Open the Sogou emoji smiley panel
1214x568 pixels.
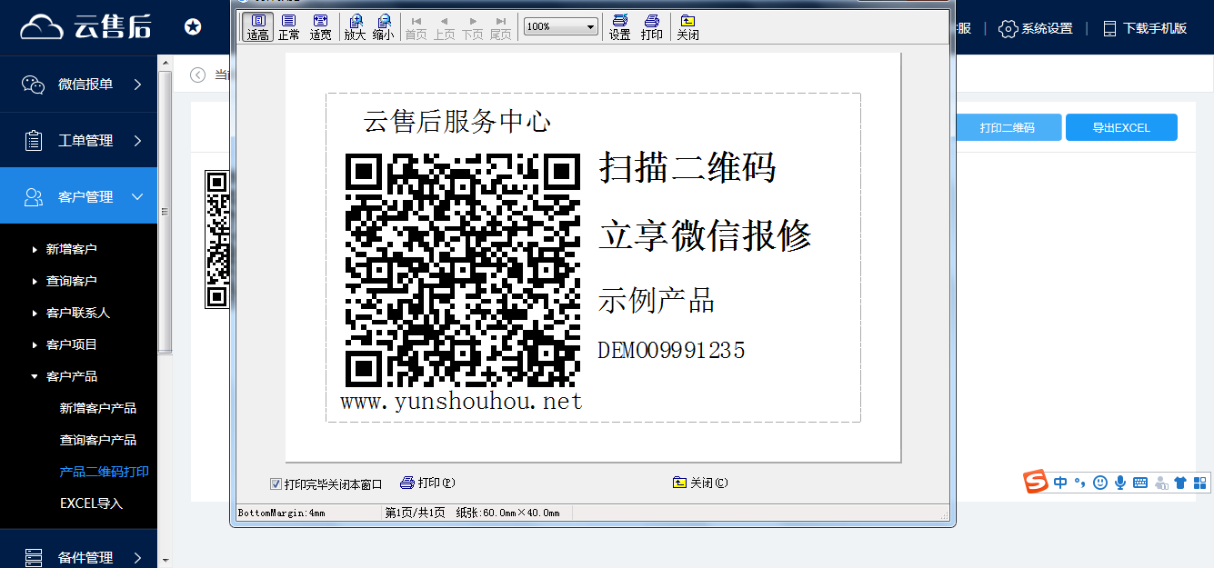click(x=1100, y=483)
